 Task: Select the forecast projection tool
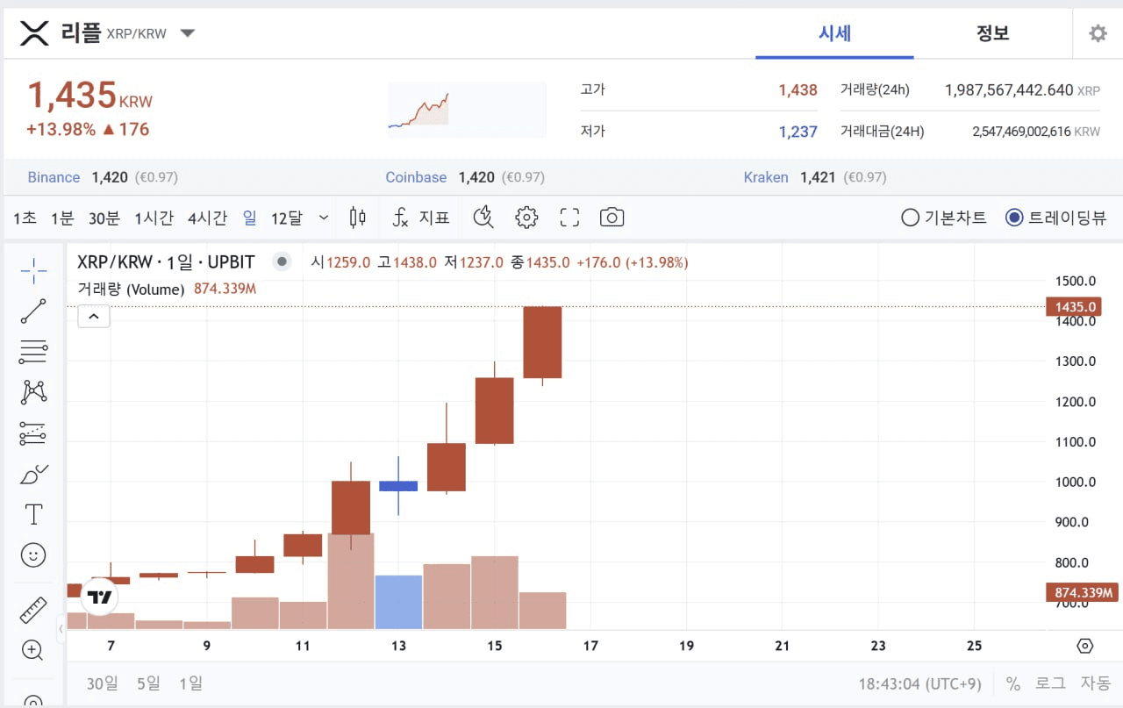33,433
